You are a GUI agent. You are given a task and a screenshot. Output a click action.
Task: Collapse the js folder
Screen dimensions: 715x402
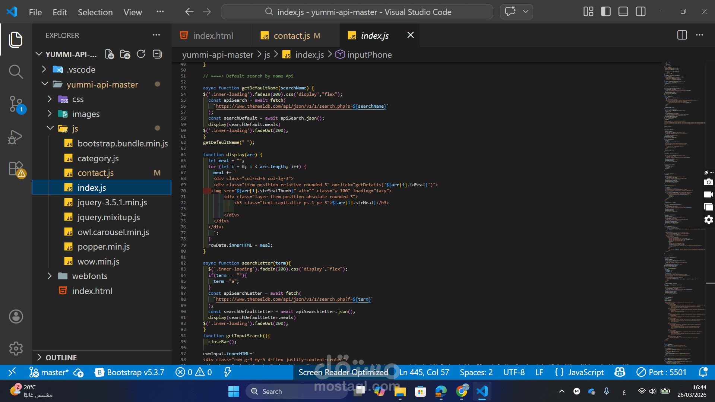pyautogui.click(x=75, y=129)
